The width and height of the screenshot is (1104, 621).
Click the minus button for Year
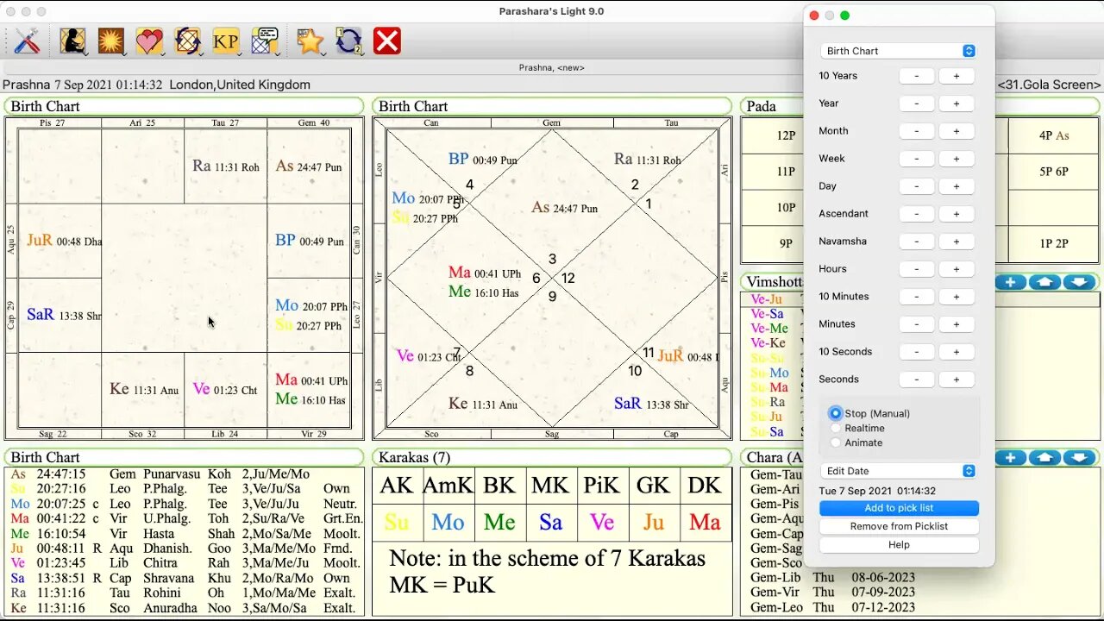click(917, 103)
